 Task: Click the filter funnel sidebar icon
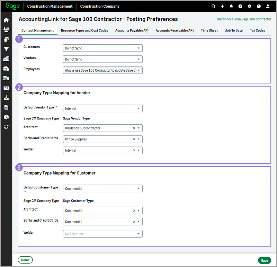6,49
